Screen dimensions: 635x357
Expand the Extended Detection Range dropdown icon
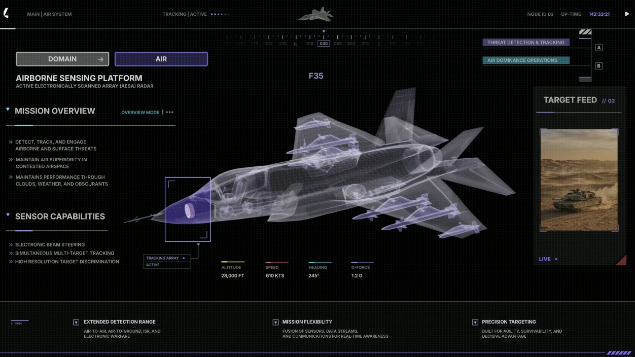click(x=76, y=322)
